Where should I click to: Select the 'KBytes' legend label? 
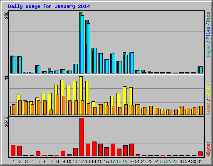pyautogui.click(x=208, y=149)
